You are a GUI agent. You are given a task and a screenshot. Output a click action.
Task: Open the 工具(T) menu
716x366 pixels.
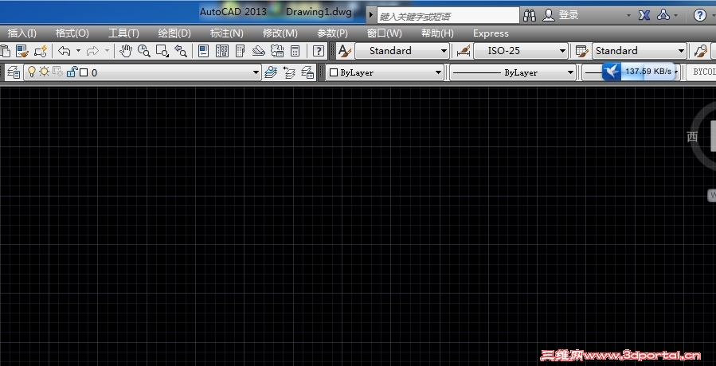tap(123, 33)
